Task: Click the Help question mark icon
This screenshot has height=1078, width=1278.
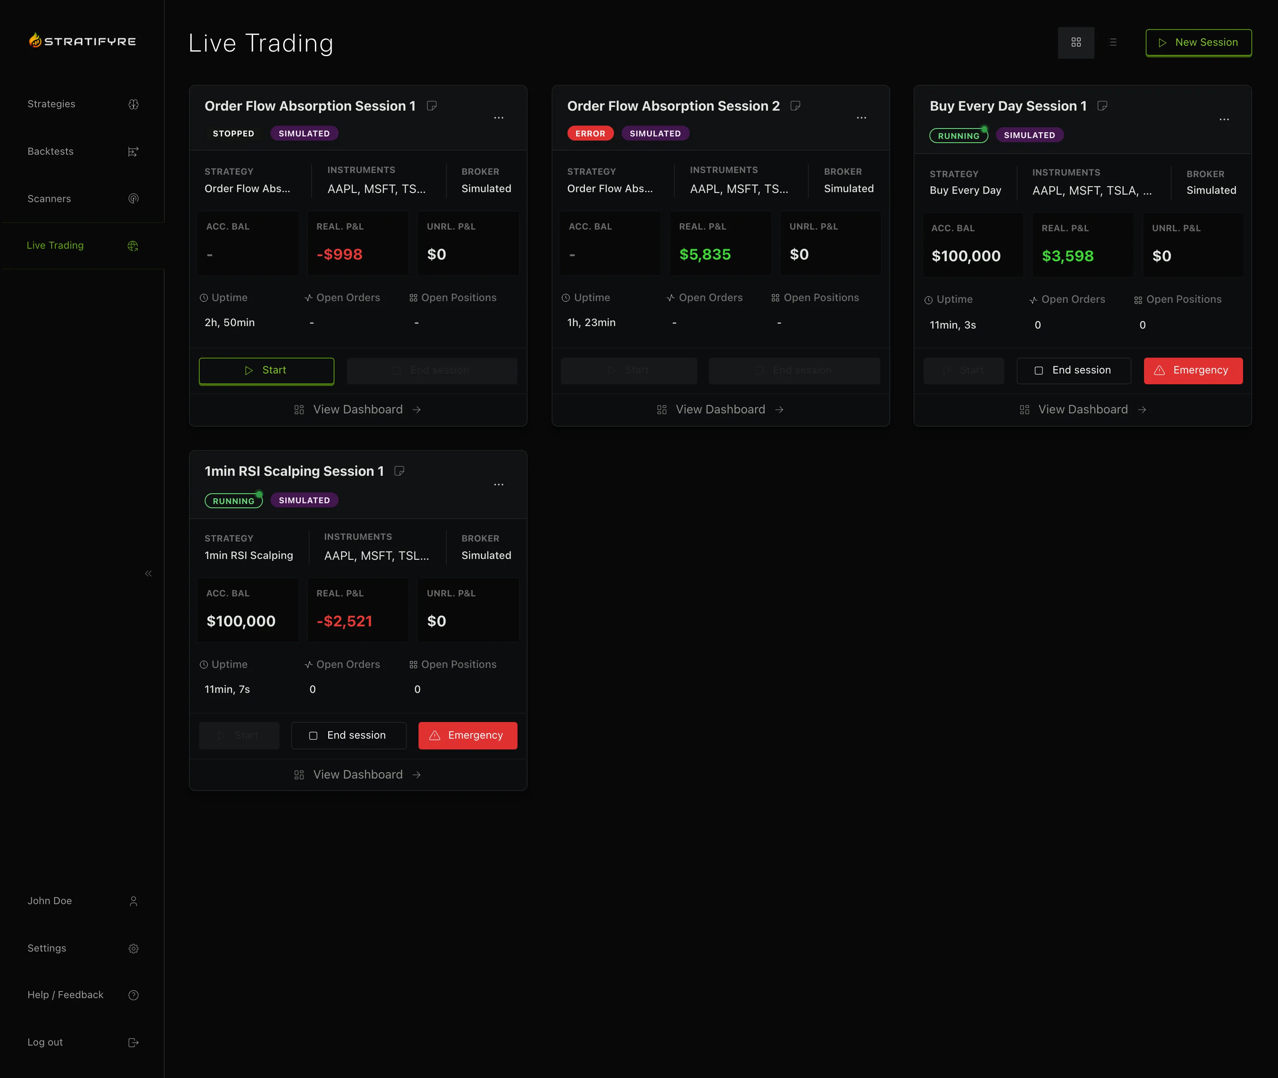Action: [133, 996]
